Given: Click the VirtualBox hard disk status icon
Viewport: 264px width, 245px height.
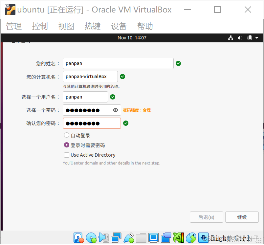Looking at the screenshot, I should [x=78, y=238].
